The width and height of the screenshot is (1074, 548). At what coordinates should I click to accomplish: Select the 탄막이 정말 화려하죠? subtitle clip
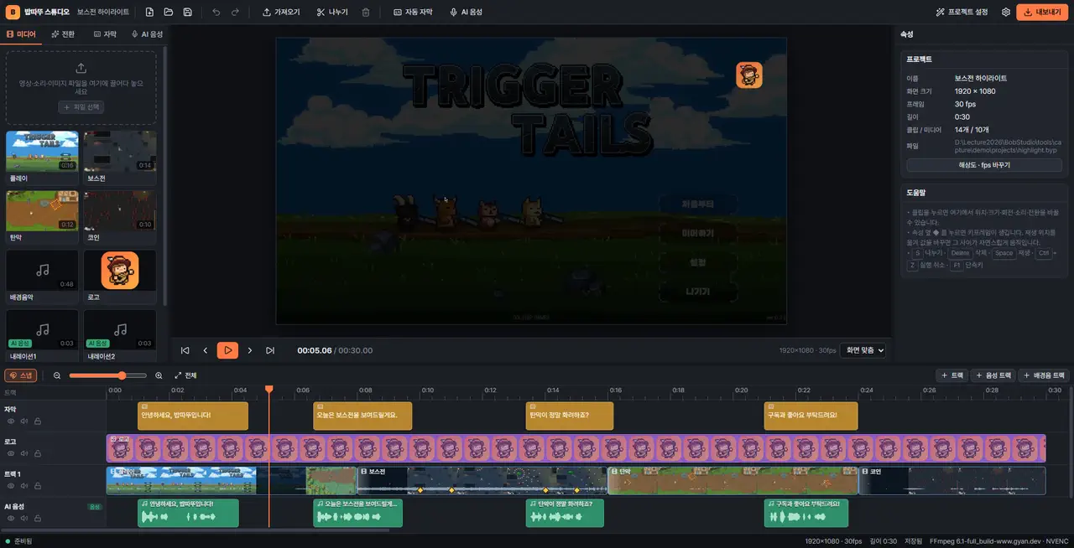pyautogui.click(x=570, y=416)
